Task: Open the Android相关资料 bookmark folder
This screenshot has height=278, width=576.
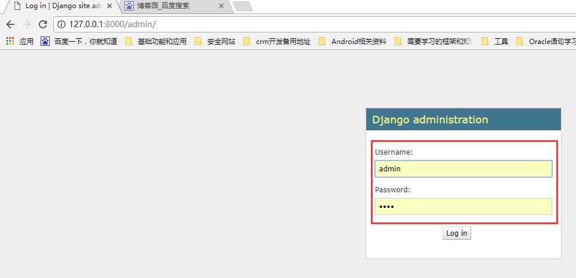Action: [x=353, y=42]
